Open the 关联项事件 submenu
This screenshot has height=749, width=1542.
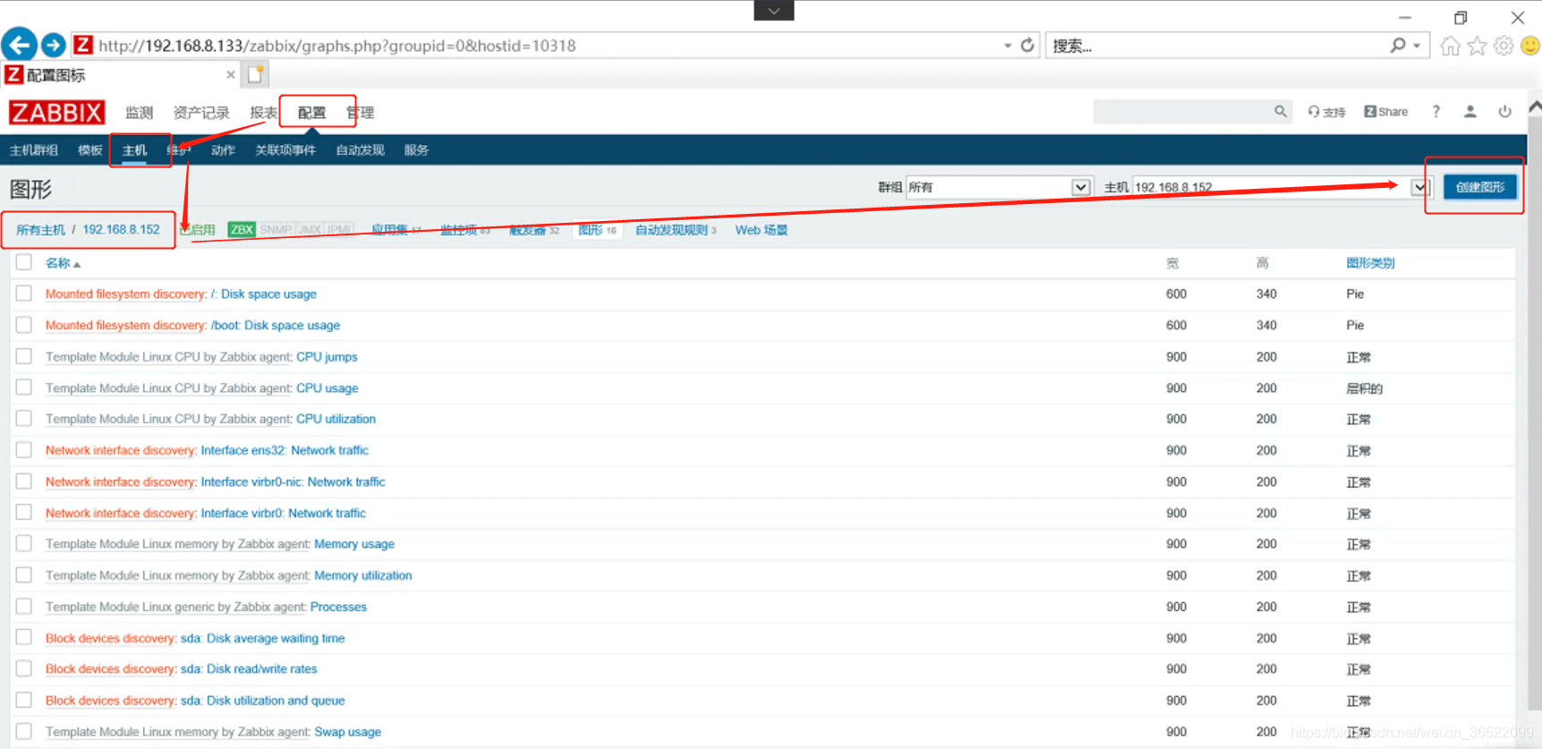(x=285, y=150)
